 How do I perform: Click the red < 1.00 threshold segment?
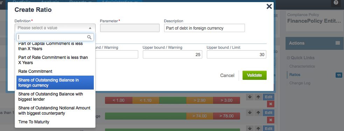click(x=119, y=100)
